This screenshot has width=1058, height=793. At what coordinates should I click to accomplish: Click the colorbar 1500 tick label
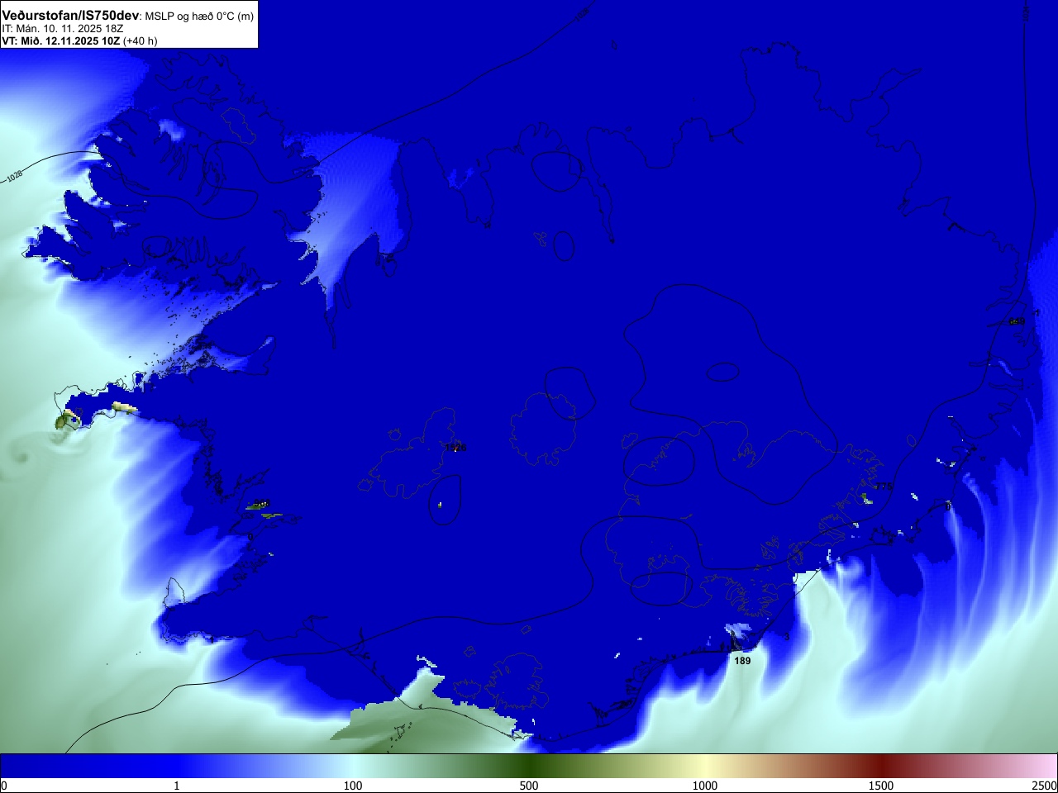881,786
